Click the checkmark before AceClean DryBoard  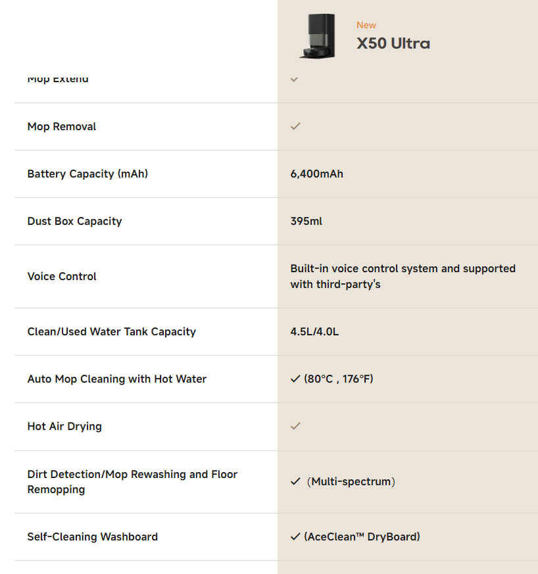pos(295,537)
